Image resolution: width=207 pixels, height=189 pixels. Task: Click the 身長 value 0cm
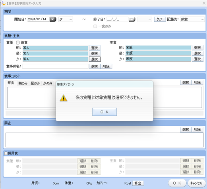[56, 183]
